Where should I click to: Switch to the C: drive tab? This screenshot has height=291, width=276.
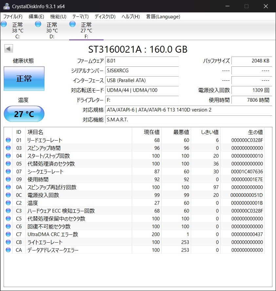[x=17, y=30]
